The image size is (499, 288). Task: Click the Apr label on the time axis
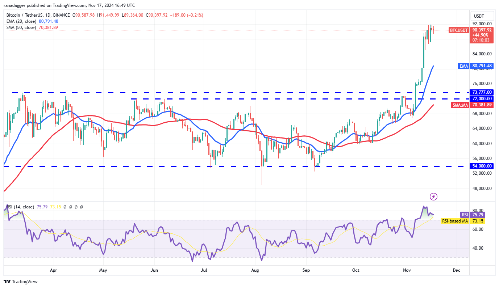coord(54,270)
